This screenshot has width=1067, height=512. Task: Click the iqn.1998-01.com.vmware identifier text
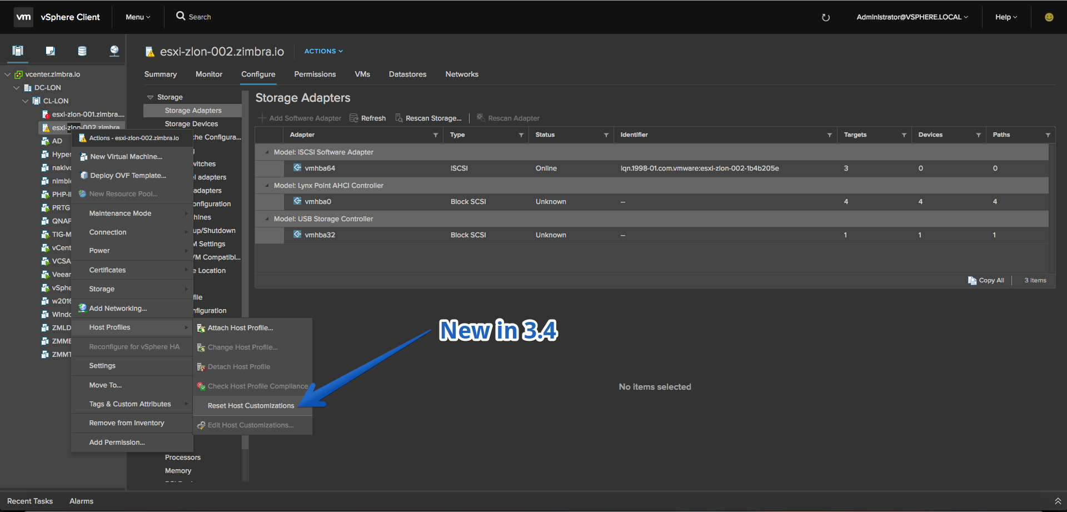(700, 168)
